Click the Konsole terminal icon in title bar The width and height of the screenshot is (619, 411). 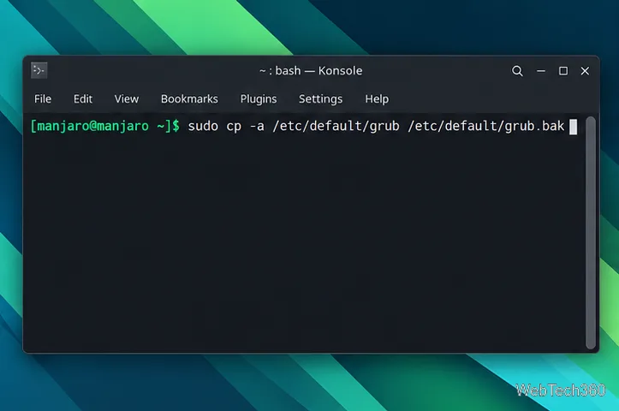tap(39, 71)
